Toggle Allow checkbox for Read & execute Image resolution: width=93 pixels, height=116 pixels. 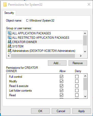click(x=61, y=86)
